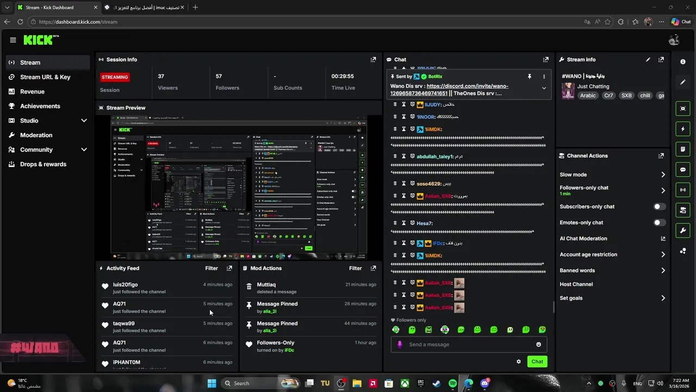Toggle Emotes-only chat switch
Image resolution: width=696 pixels, height=392 pixels.
pos(659,222)
